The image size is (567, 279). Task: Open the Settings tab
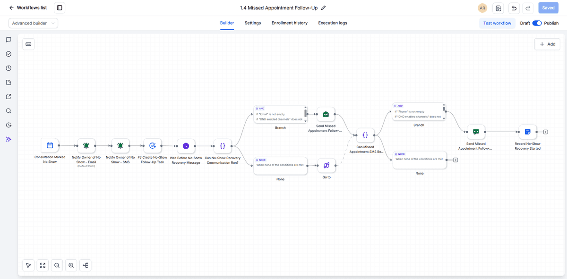pyautogui.click(x=253, y=23)
